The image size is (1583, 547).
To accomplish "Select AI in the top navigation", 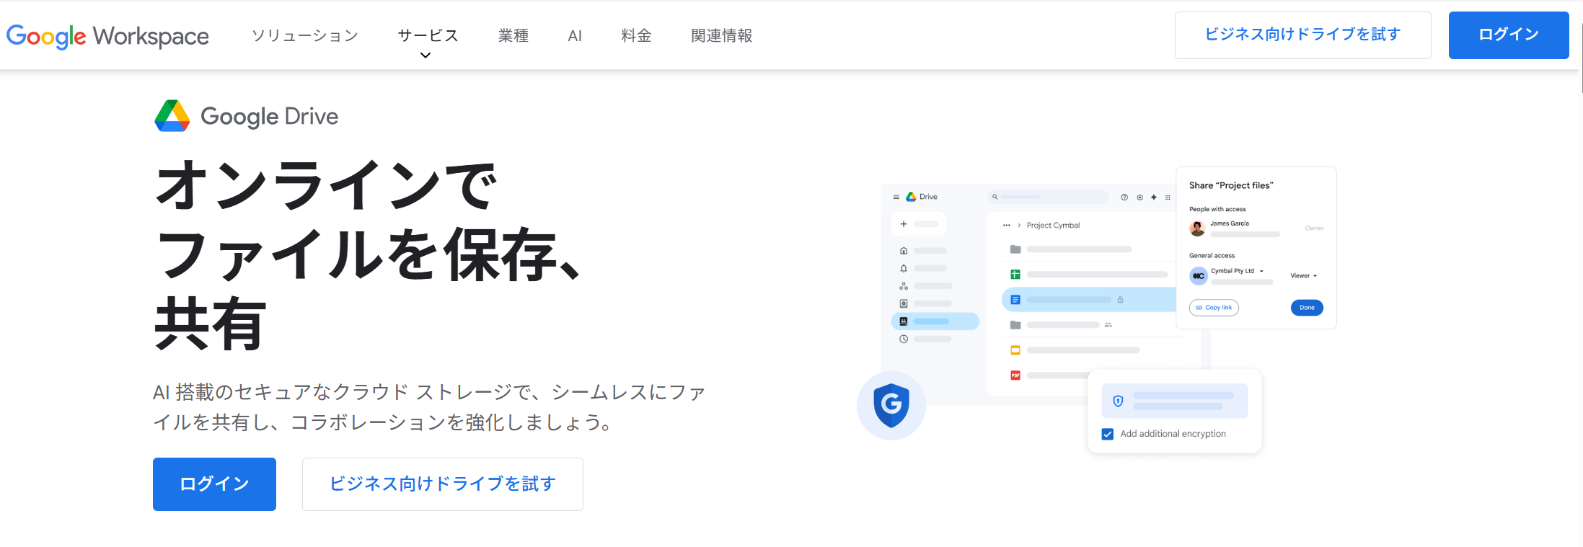I will pos(575,36).
